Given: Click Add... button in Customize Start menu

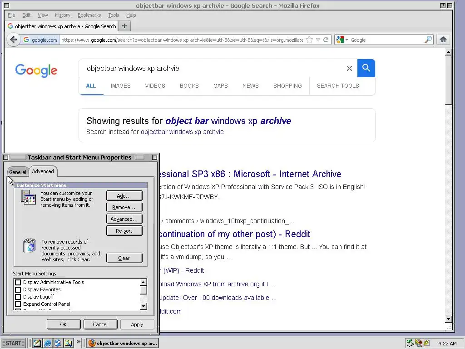Looking at the screenshot, I should click(x=124, y=196).
